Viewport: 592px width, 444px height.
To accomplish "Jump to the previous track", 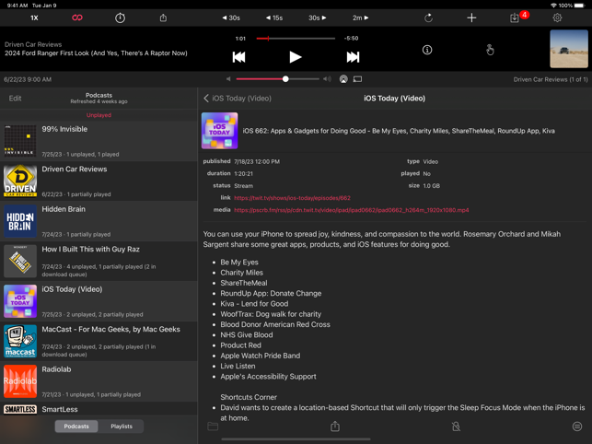I will (238, 57).
